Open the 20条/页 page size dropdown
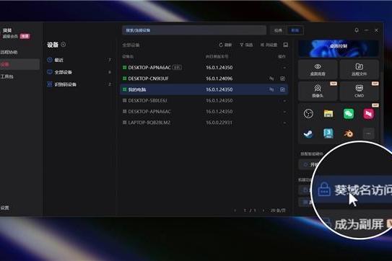Viewport: 392px width, 261px height. [278, 211]
